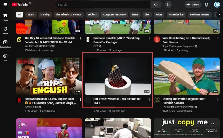Click the search magnifier button
This screenshot has width=223, height=138.
(156, 4)
